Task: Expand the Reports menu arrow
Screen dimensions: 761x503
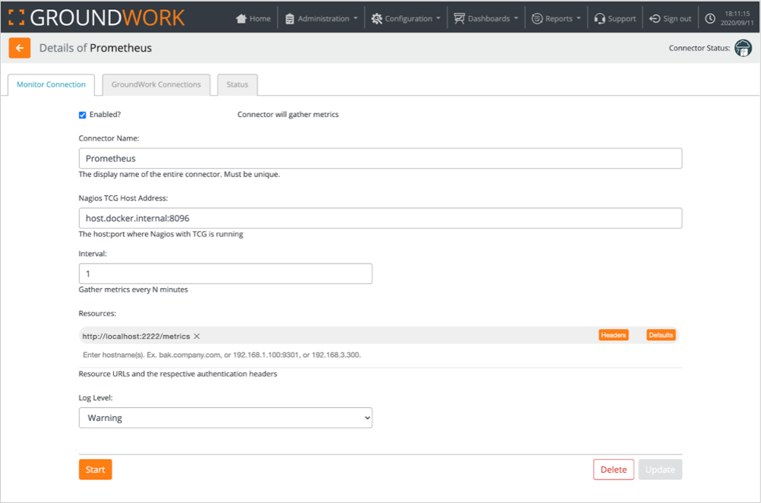Action: pos(579,18)
